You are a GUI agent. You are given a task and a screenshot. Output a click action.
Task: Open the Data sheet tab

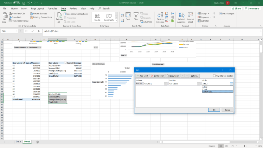[18, 141]
